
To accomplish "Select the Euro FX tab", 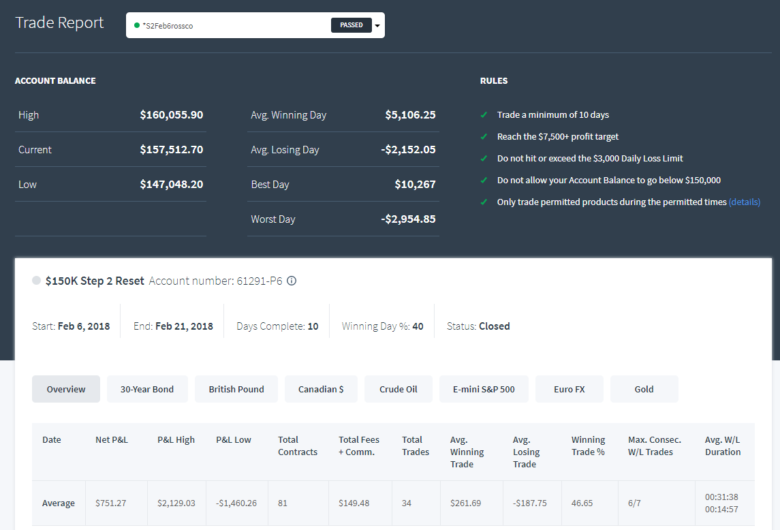I will [570, 389].
